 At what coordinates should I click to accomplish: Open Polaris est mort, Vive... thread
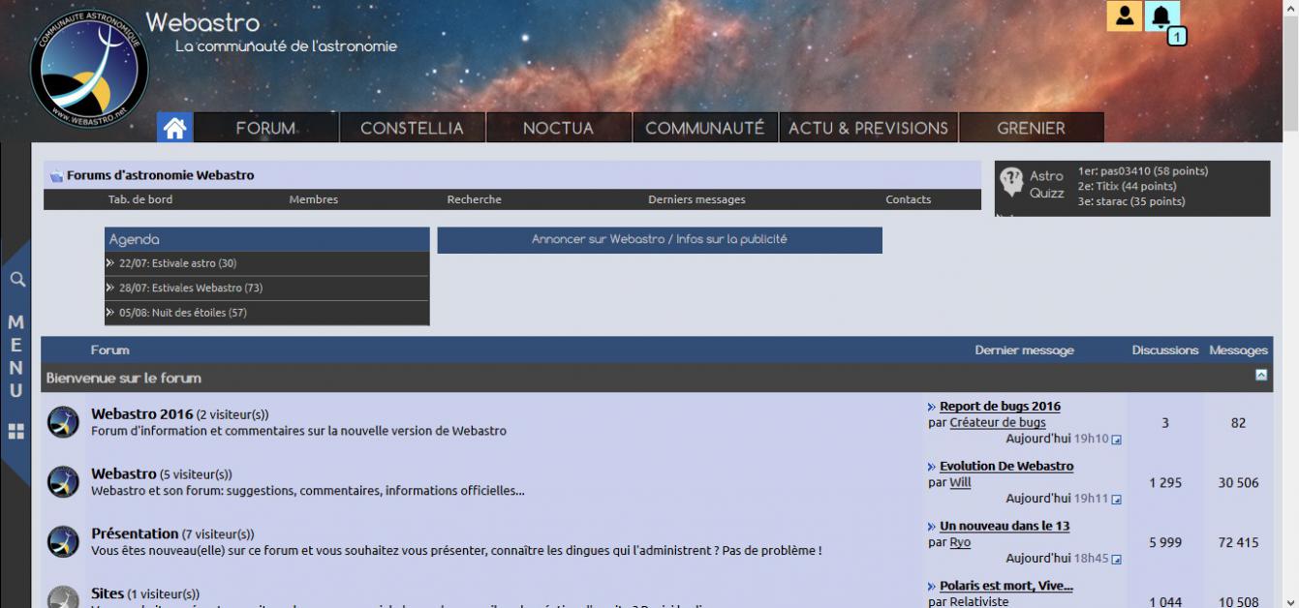[x=1006, y=587]
